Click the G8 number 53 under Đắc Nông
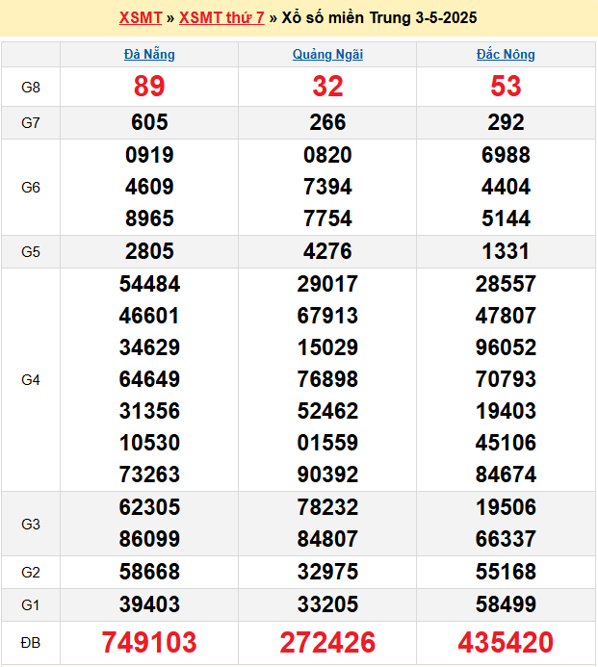The height and width of the screenshot is (667, 598). pyautogui.click(x=506, y=87)
